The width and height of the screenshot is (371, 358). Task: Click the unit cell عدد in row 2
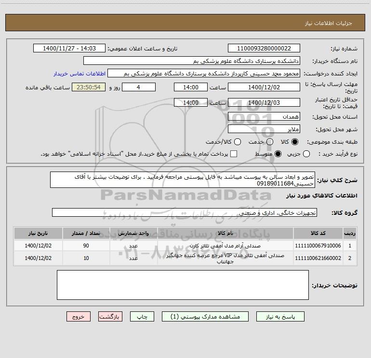point(133,258)
